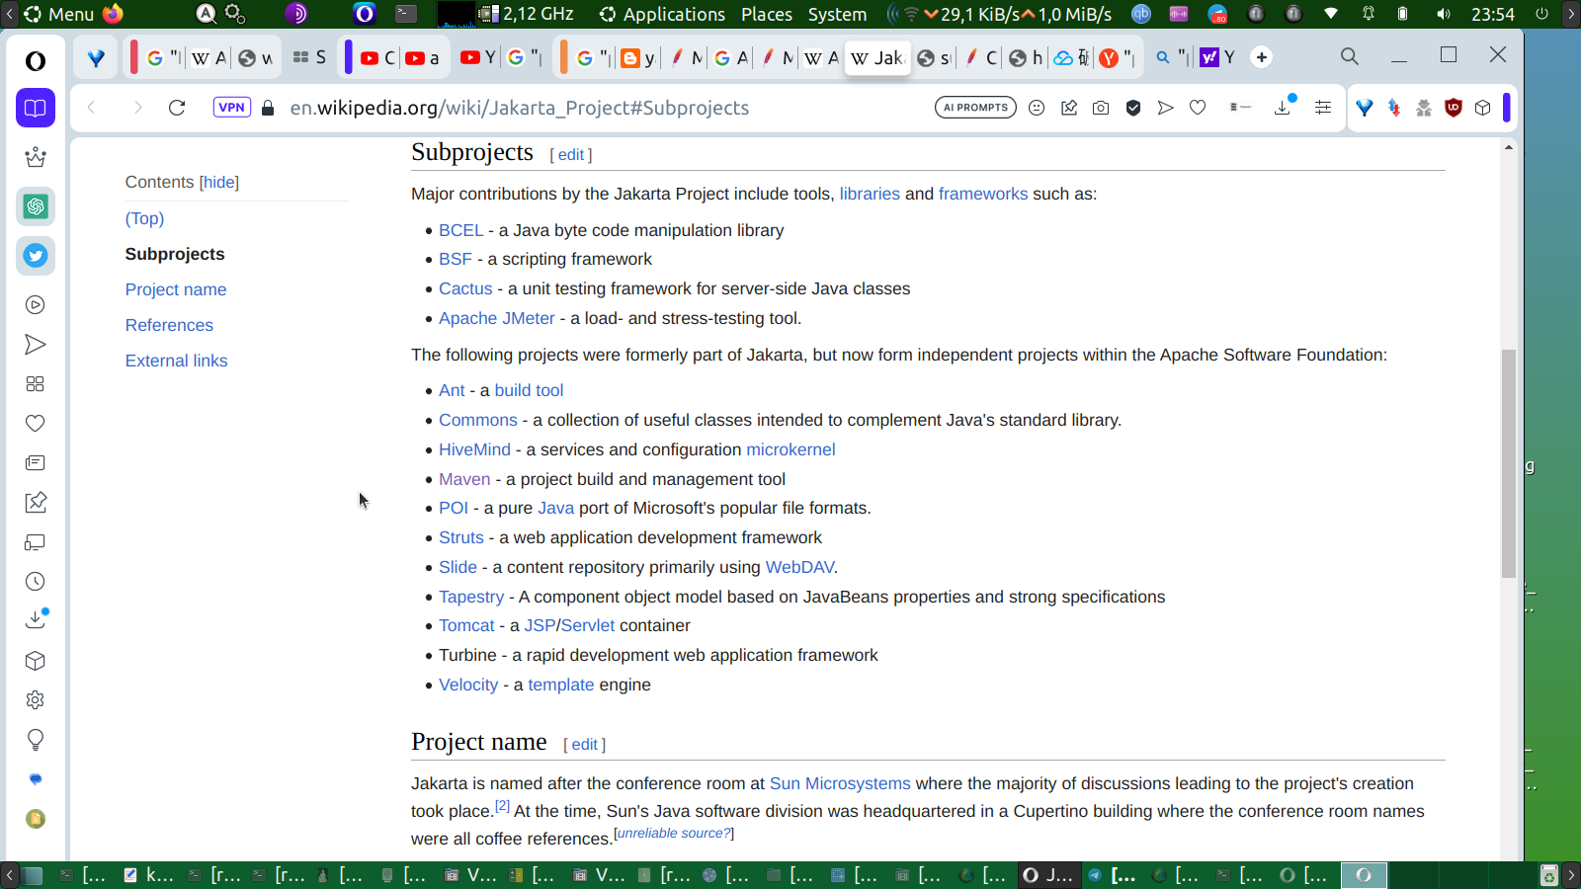Toggle the ad blocker shield icon

tap(1133, 108)
